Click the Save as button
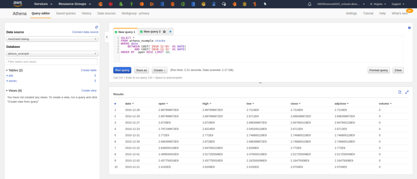 click(x=141, y=70)
